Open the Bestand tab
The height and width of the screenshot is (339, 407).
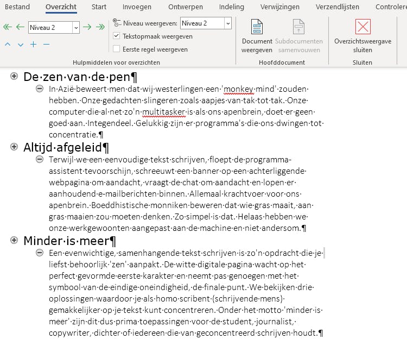pyautogui.click(x=17, y=7)
